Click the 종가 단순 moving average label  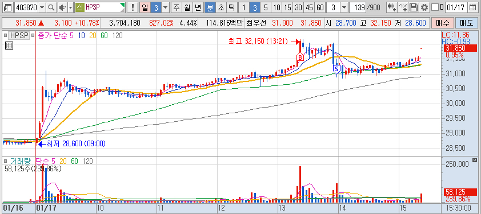[52, 35]
